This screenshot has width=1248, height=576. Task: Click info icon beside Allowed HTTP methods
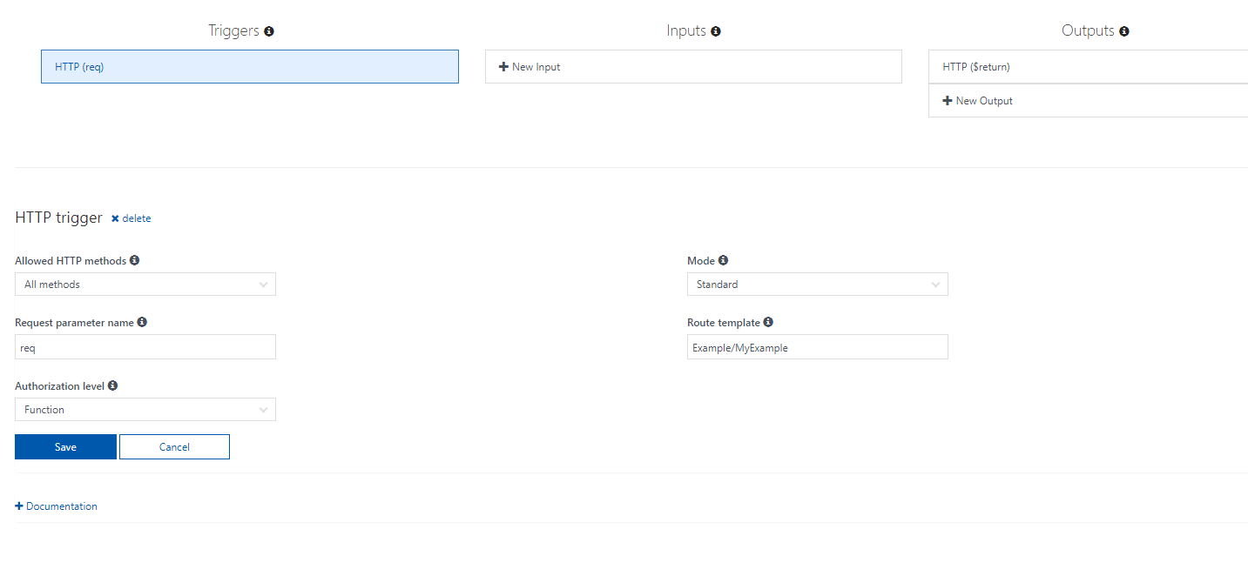point(135,260)
